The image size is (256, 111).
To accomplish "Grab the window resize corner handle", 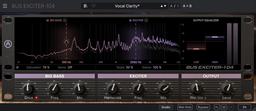I will click(254, 109).
